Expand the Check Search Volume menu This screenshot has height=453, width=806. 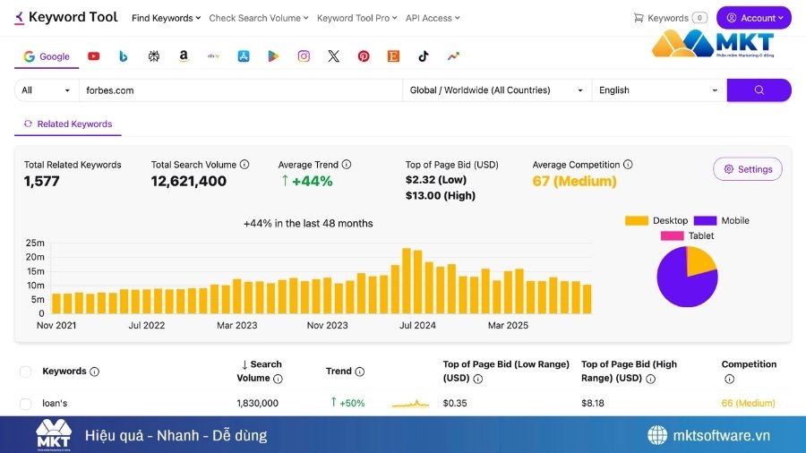tap(259, 18)
